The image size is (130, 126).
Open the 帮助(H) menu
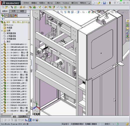coord(83,3)
